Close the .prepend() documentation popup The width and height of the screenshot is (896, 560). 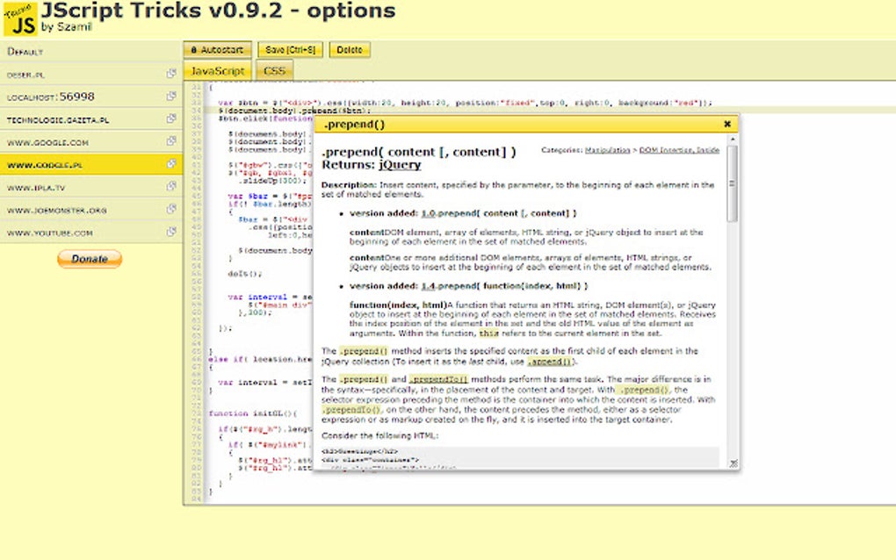click(x=726, y=124)
